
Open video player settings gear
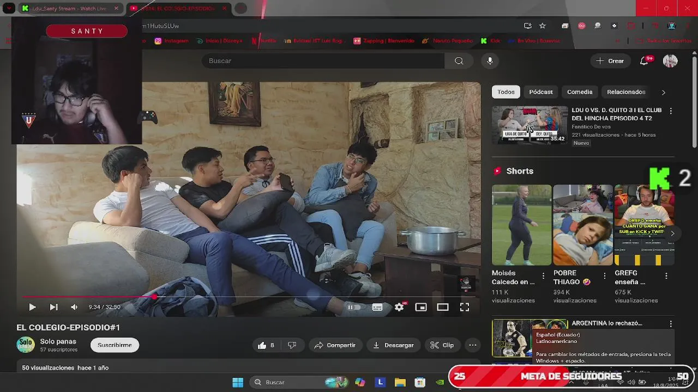400,307
